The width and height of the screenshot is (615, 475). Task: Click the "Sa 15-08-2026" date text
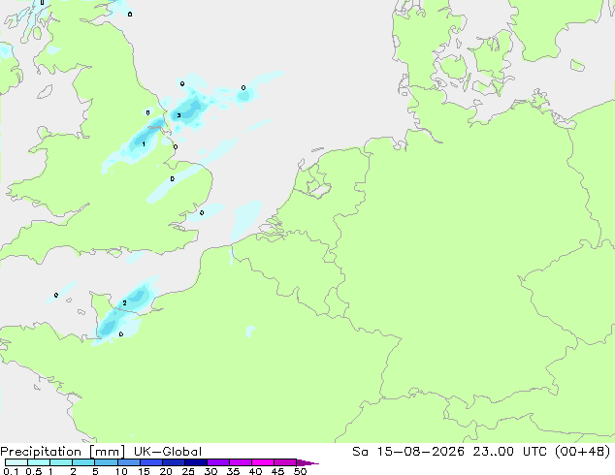pyautogui.click(x=408, y=452)
